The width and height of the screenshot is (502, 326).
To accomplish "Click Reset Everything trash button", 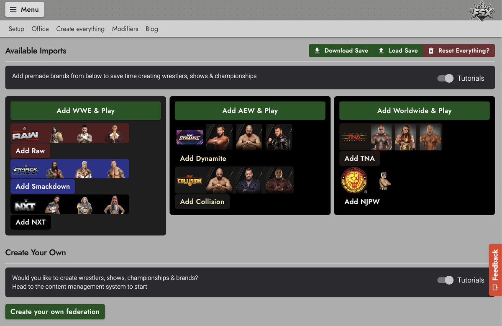I will click(x=459, y=51).
